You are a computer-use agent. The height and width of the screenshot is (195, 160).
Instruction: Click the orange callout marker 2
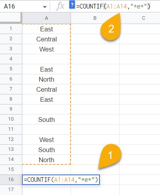(x=111, y=28)
